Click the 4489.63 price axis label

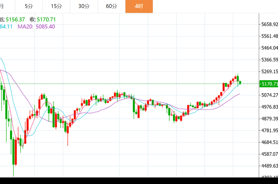[270, 166]
